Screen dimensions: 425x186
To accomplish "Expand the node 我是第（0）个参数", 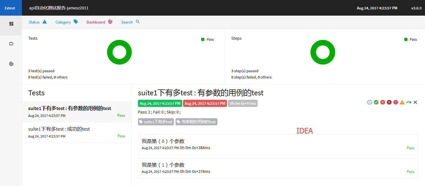I will [x=278, y=145].
